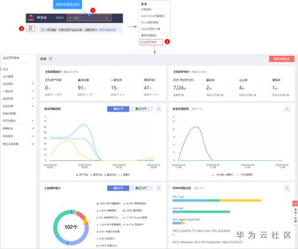Click the red purchase button at top right
The height and width of the screenshot is (249, 298).
pyautogui.click(x=281, y=59)
